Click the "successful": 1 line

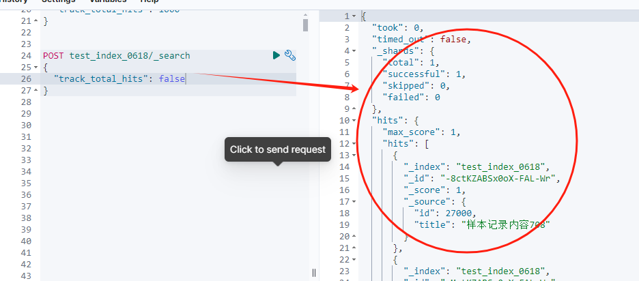pyautogui.click(x=424, y=74)
